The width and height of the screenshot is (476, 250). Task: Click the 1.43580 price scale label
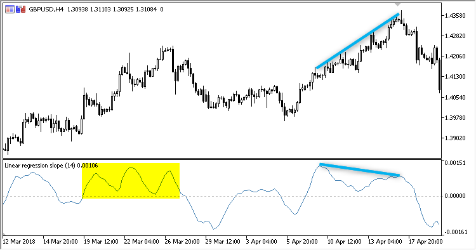[x=455, y=15]
